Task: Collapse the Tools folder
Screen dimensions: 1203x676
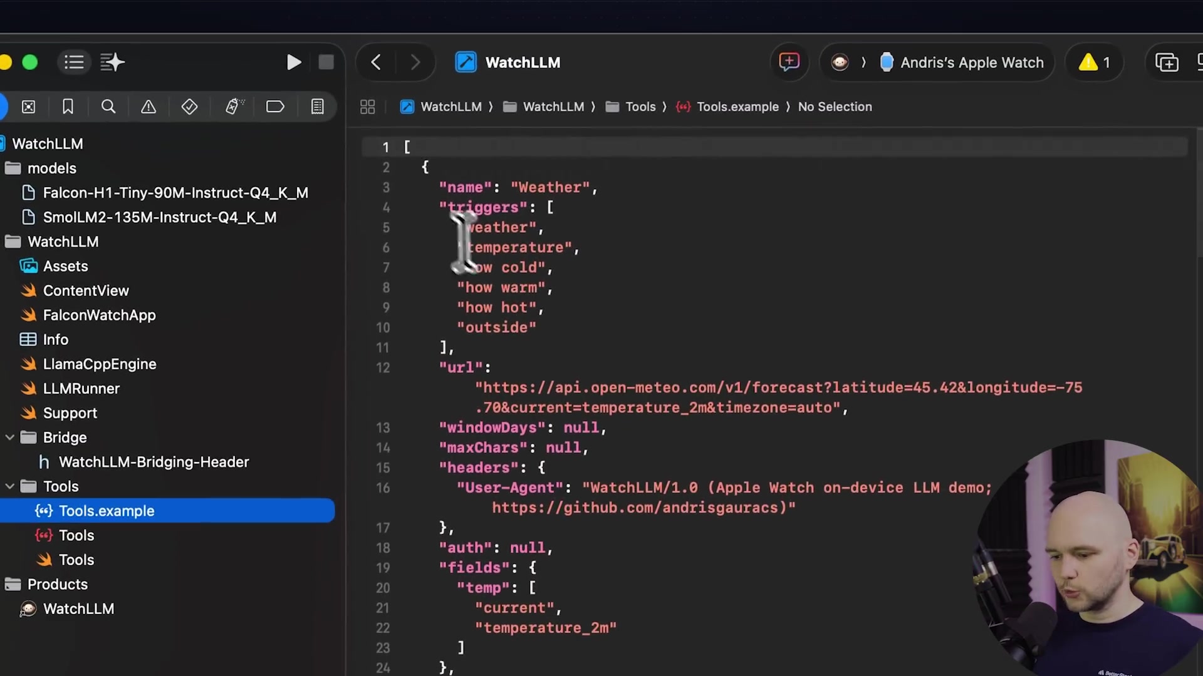Action: (9, 486)
